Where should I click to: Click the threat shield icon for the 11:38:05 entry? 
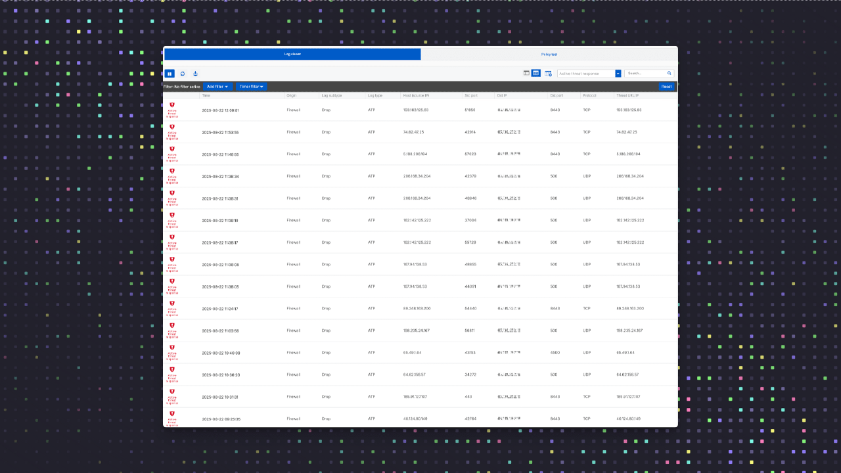point(172,281)
